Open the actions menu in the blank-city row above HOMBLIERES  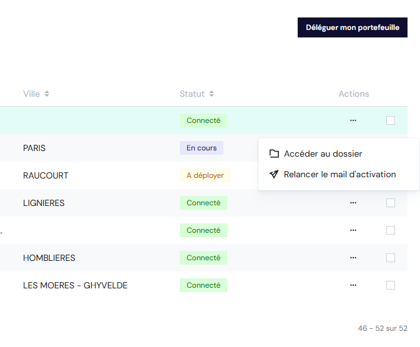[x=353, y=230]
